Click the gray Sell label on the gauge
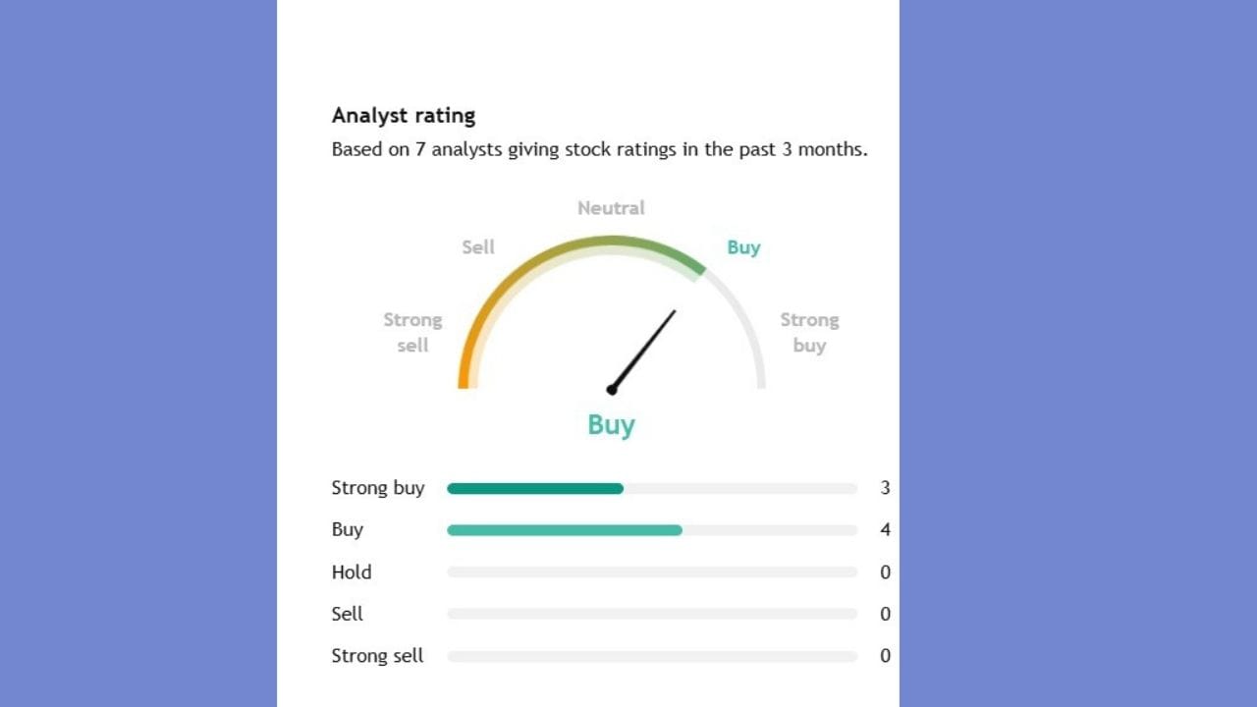This screenshot has width=1257, height=707. tap(478, 247)
